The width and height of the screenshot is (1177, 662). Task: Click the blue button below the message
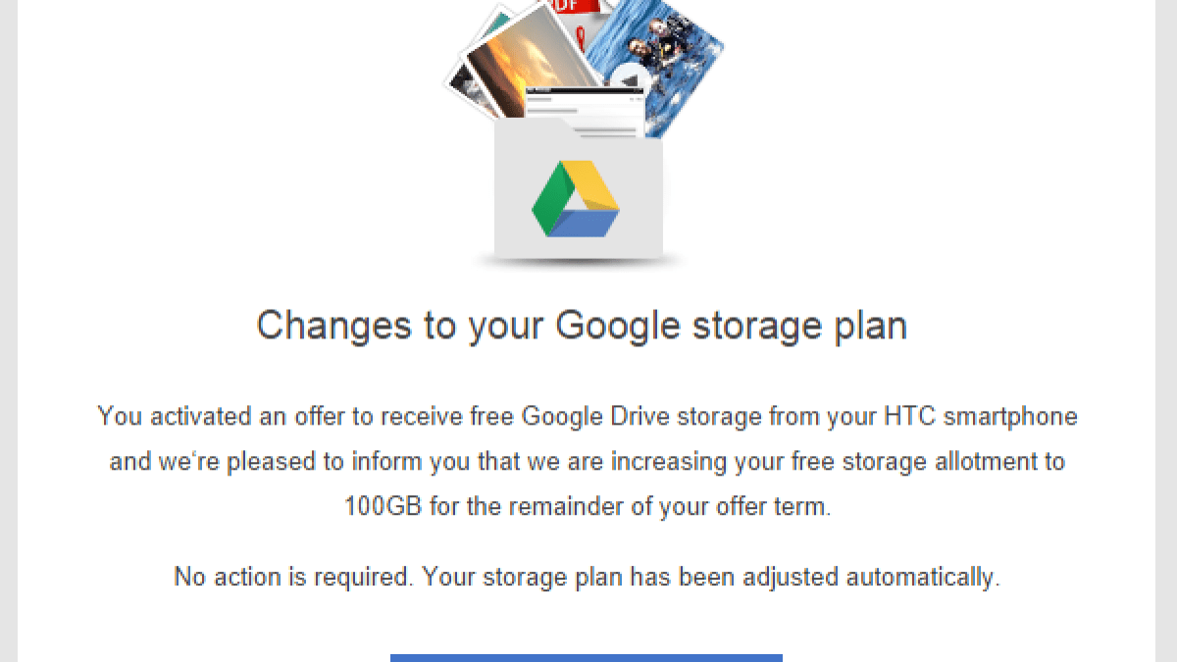click(586, 657)
